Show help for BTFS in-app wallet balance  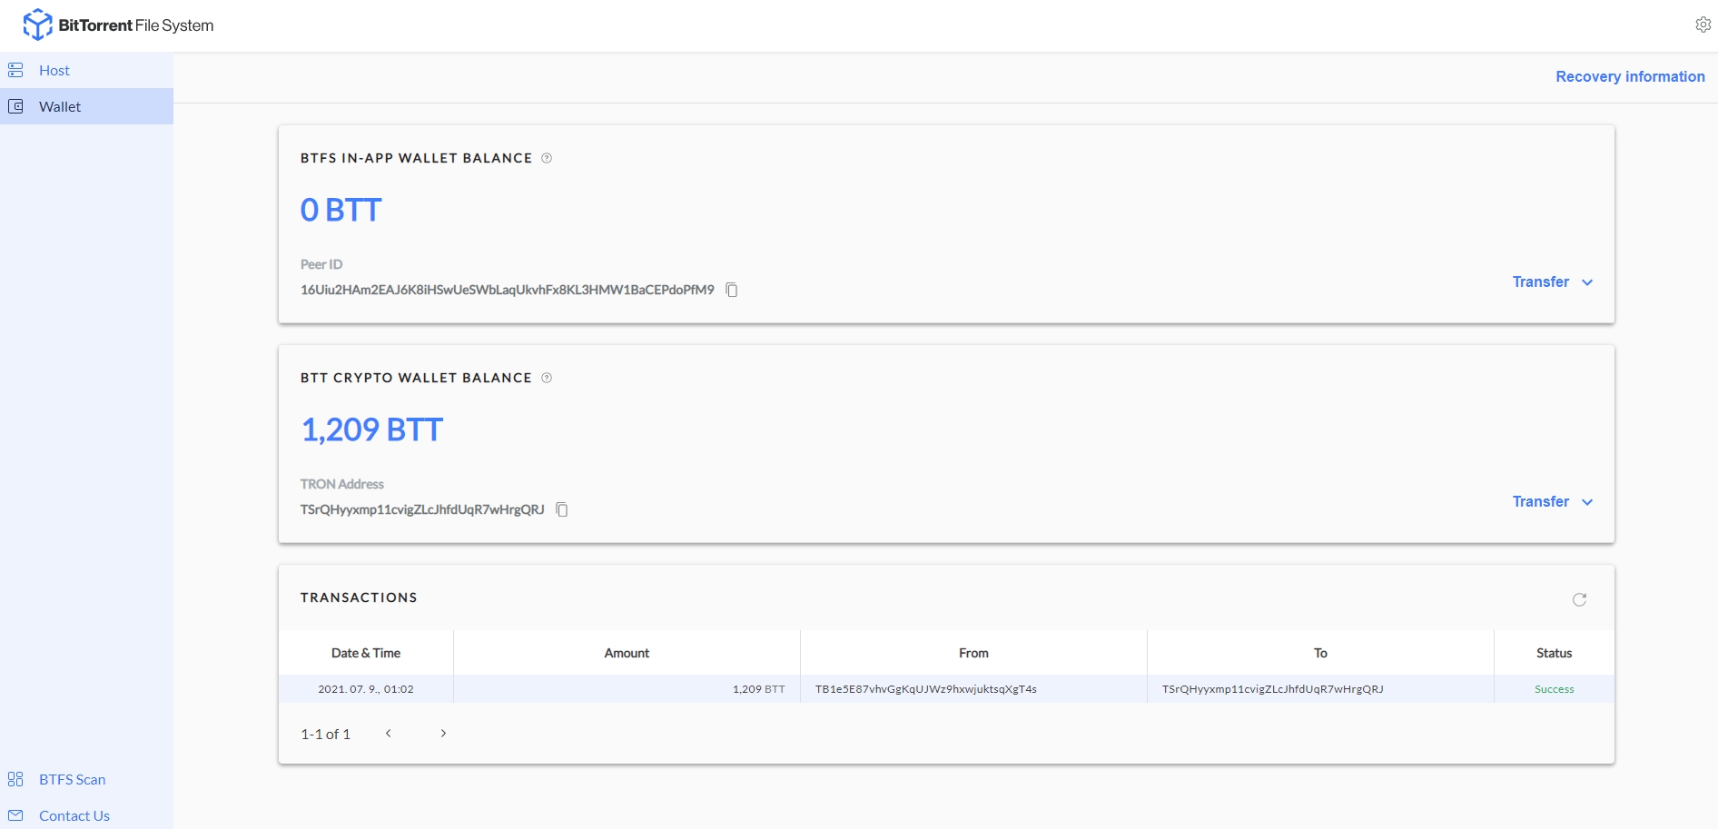547,158
